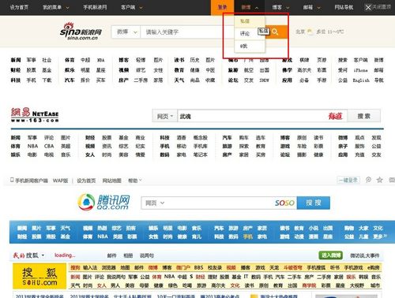Click the NetEase 163.com logo

[x=35, y=115]
